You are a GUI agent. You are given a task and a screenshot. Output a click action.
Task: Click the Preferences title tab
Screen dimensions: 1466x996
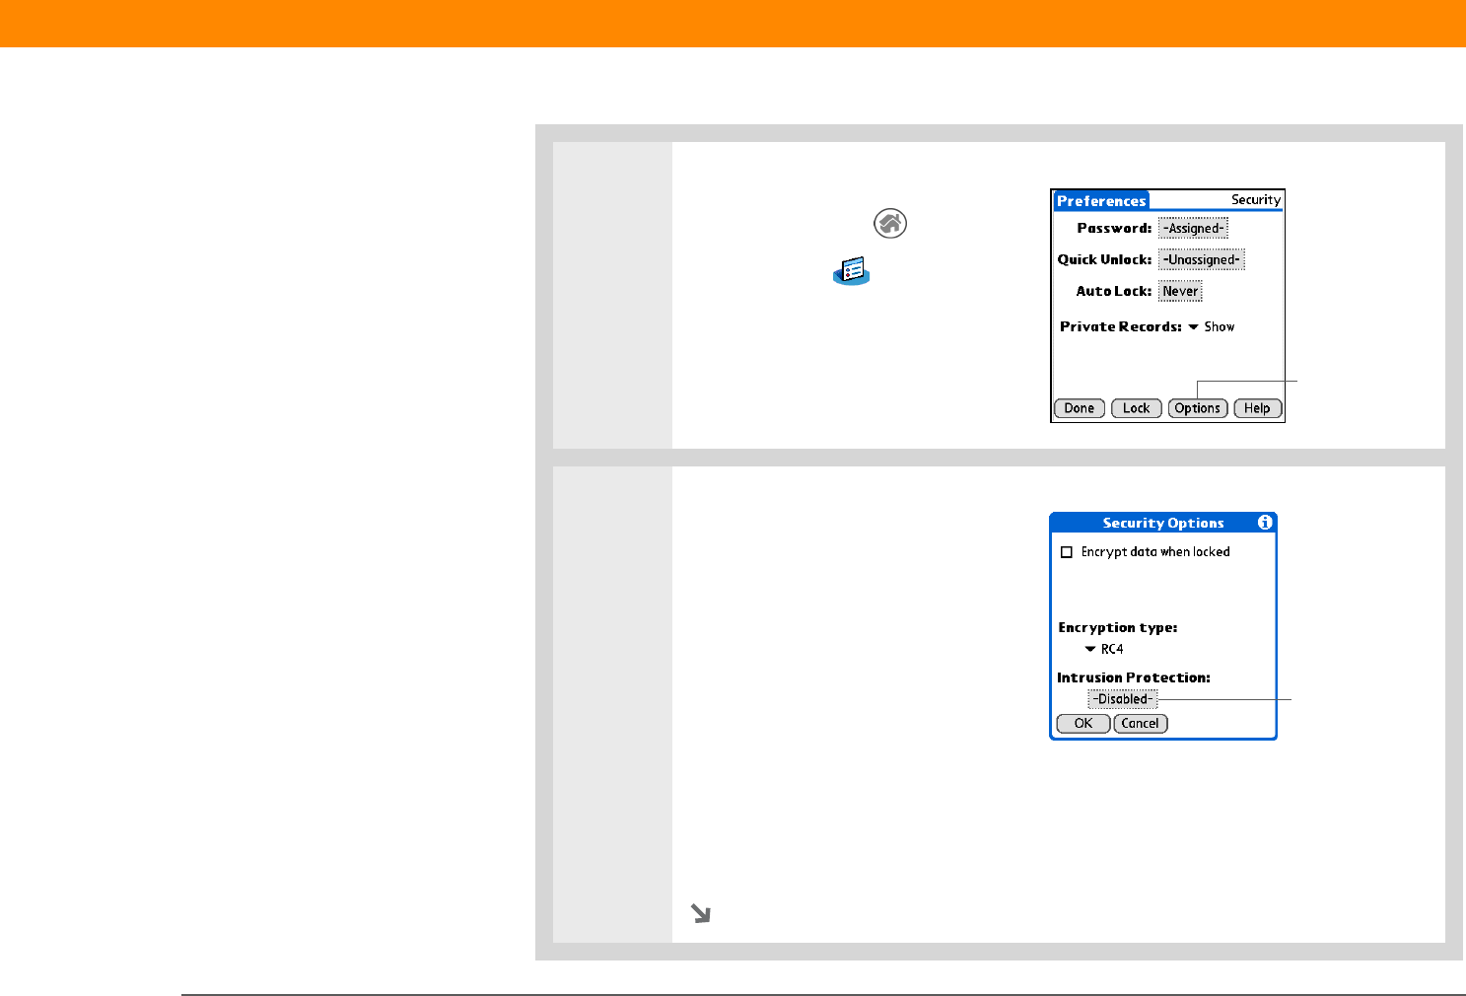tap(1101, 200)
